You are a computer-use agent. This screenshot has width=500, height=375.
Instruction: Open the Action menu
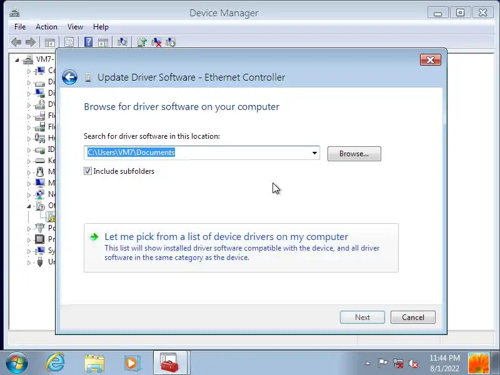pyautogui.click(x=46, y=27)
